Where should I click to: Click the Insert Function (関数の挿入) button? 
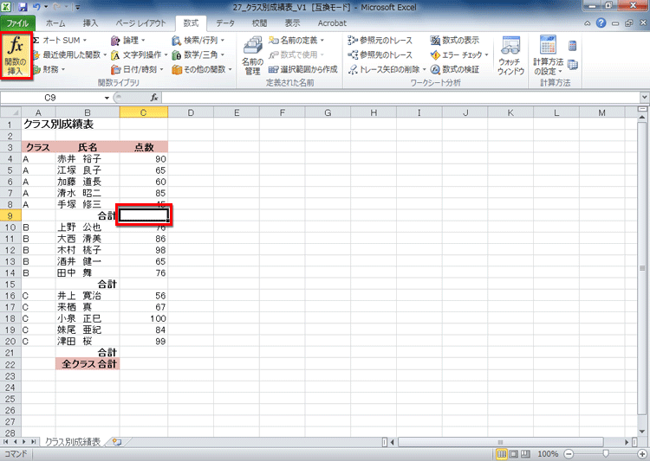[x=16, y=55]
